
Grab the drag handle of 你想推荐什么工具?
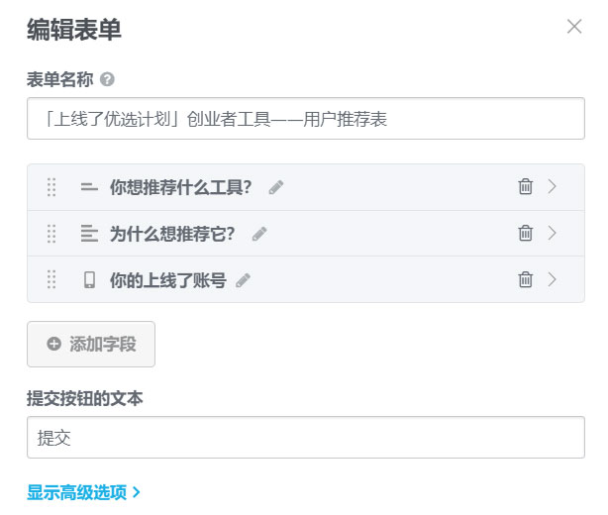pos(51,186)
